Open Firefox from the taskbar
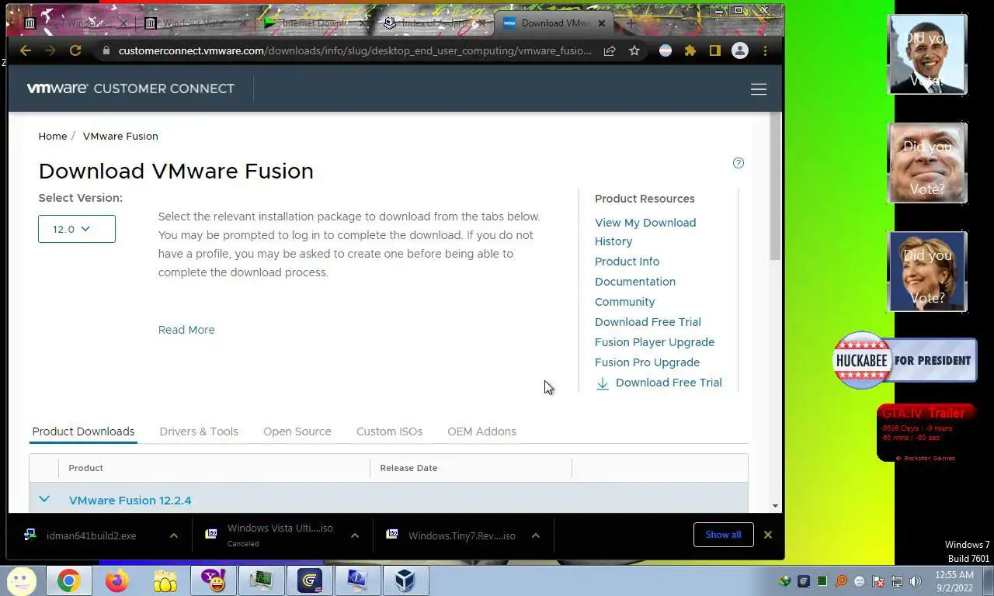The height and width of the screenshot is (596, 994). point(117,580)
